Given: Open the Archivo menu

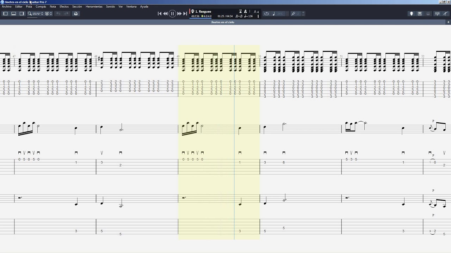Looking at the screenshot, I should point(7,6).
